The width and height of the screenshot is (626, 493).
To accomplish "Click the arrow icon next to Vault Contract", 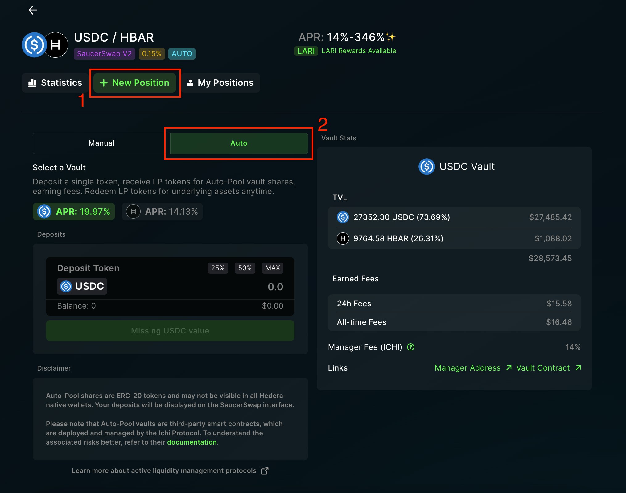I will (x=578, y=368).
